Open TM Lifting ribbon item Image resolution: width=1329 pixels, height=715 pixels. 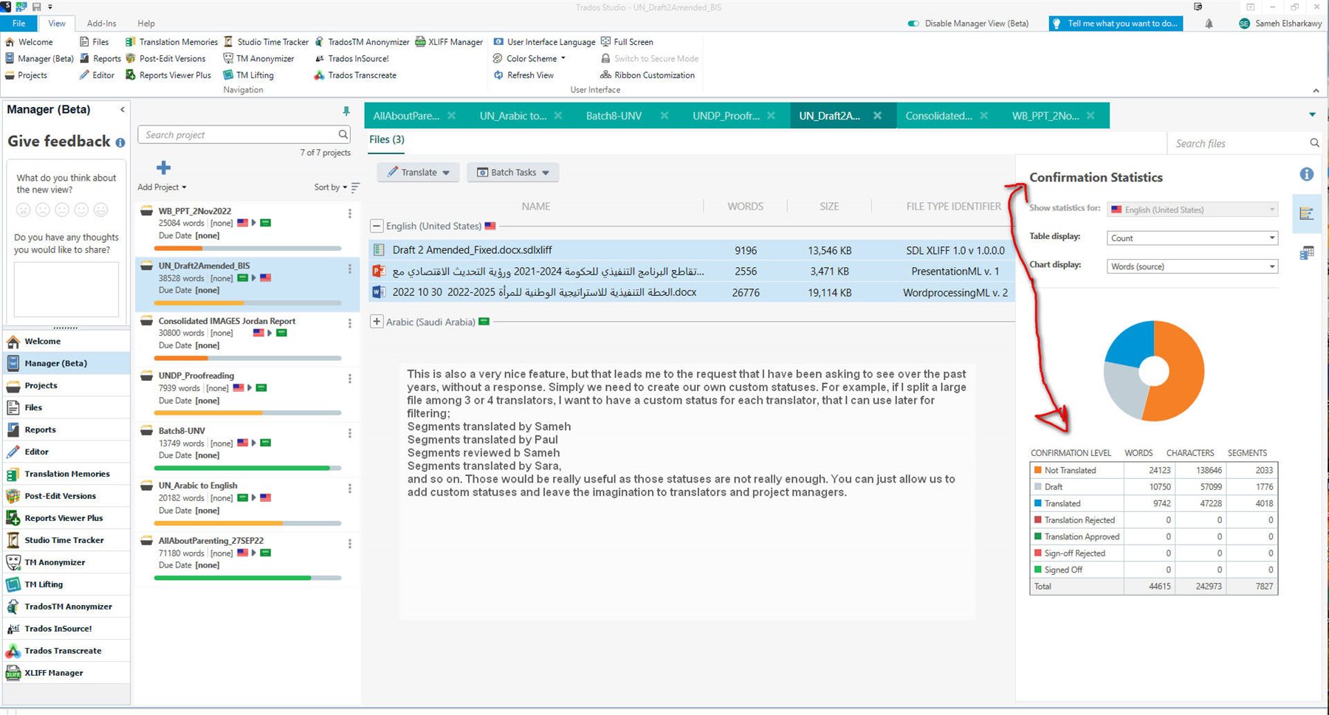click(x=248, y=75)
